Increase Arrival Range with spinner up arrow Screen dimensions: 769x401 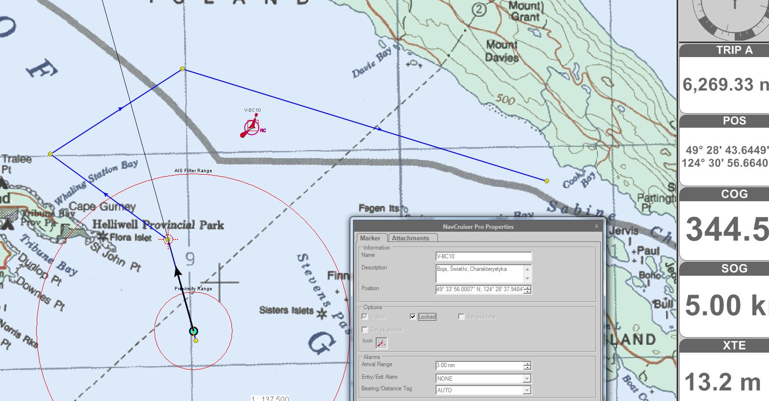(x=527, y=364)
